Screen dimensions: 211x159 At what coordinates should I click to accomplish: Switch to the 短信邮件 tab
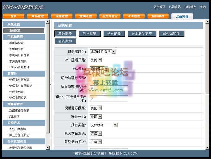click(x=158, y=16)
